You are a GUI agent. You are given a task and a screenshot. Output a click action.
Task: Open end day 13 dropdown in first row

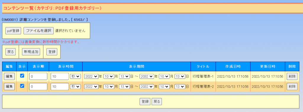tap(180, 76)
